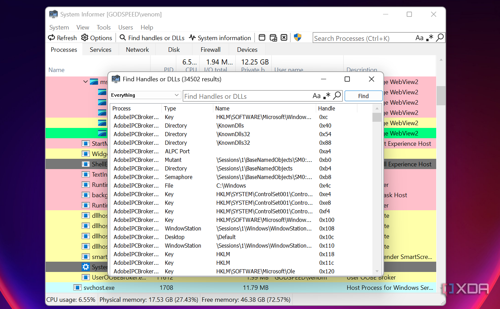Click the ms parent process icon
Viewport: 500px width, 309px height.
point(94,82)
